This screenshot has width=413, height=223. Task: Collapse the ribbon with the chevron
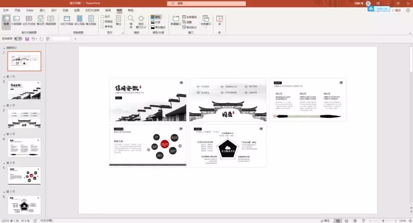(x=410, y=33)
